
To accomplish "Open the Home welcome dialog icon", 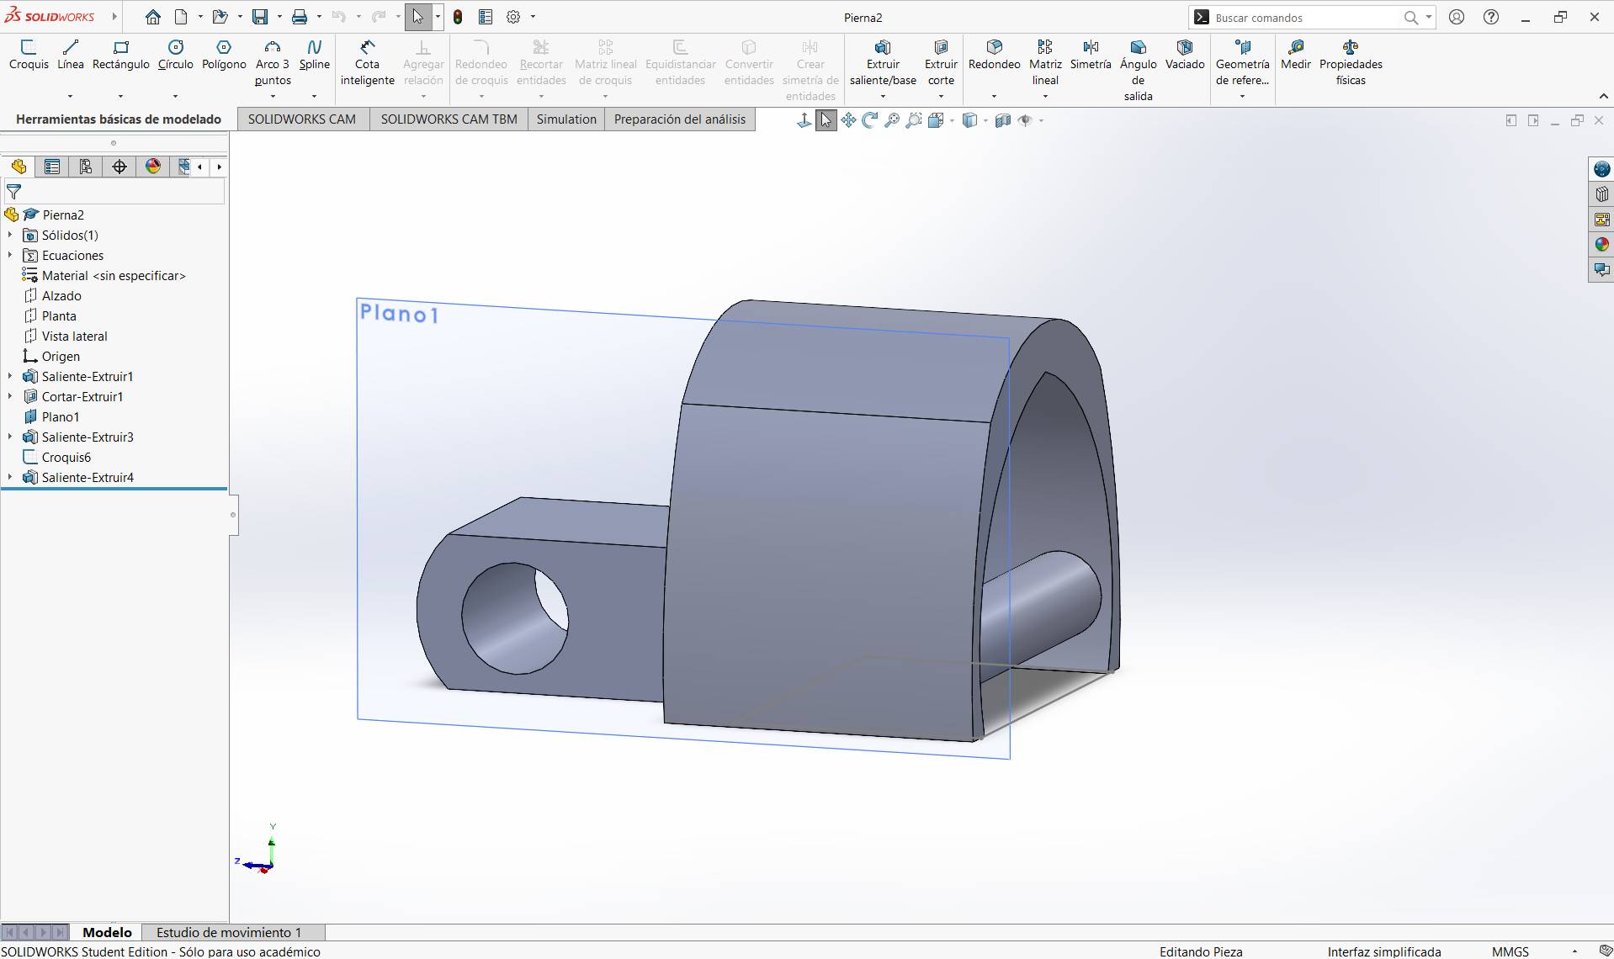I will point(152,17).
